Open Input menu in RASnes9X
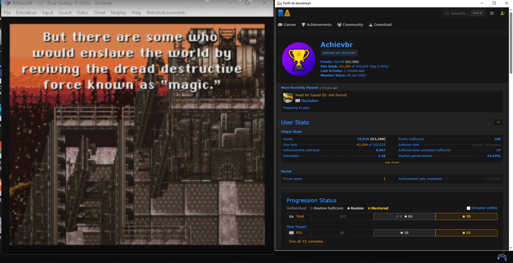 pos(47,13)
